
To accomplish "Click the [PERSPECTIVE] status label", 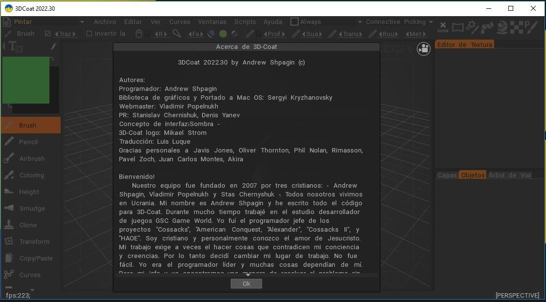I will [x=518, y=295].
